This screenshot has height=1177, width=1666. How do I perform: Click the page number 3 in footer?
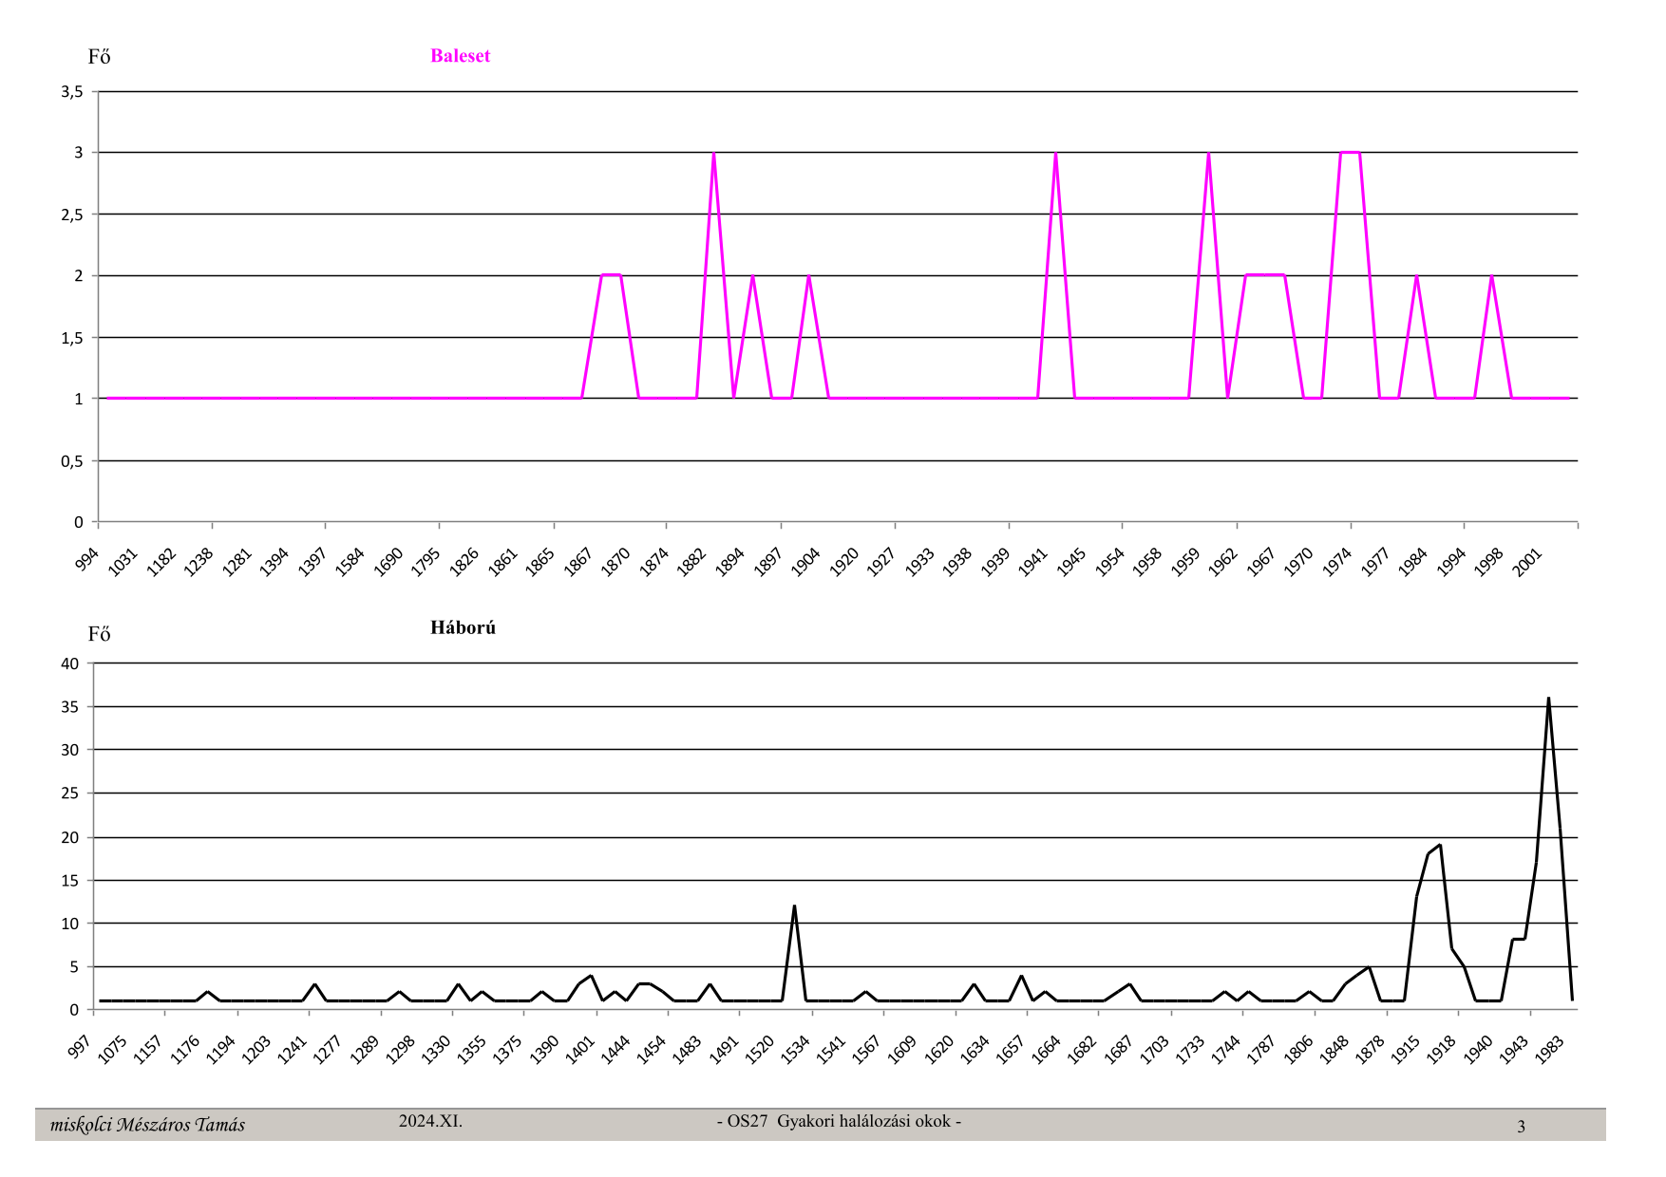click(x=1521, y=1127)
